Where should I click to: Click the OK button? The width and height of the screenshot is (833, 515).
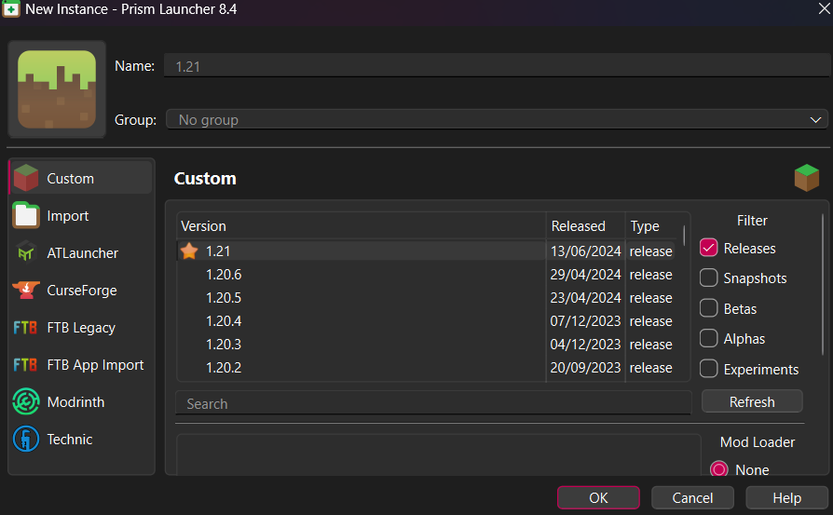pyautogui.click(x=598, y=497)
